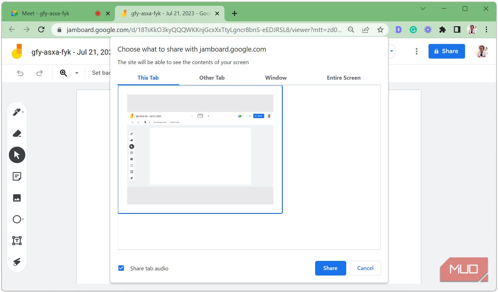Open the tab search chevron
Image resolution: width=498 pixels, height=292 pixels.
pos(423,9)
